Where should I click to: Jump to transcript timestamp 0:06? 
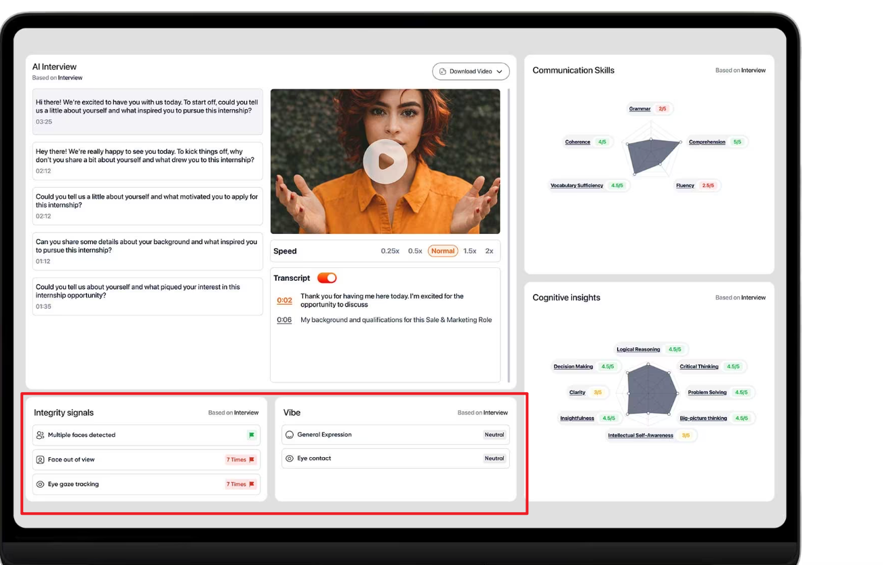284,320
